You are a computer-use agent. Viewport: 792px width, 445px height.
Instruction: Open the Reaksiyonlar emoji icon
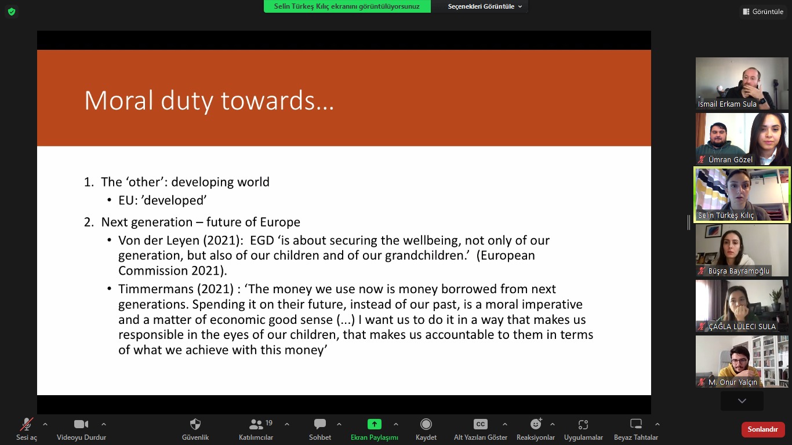click(535, 425)
